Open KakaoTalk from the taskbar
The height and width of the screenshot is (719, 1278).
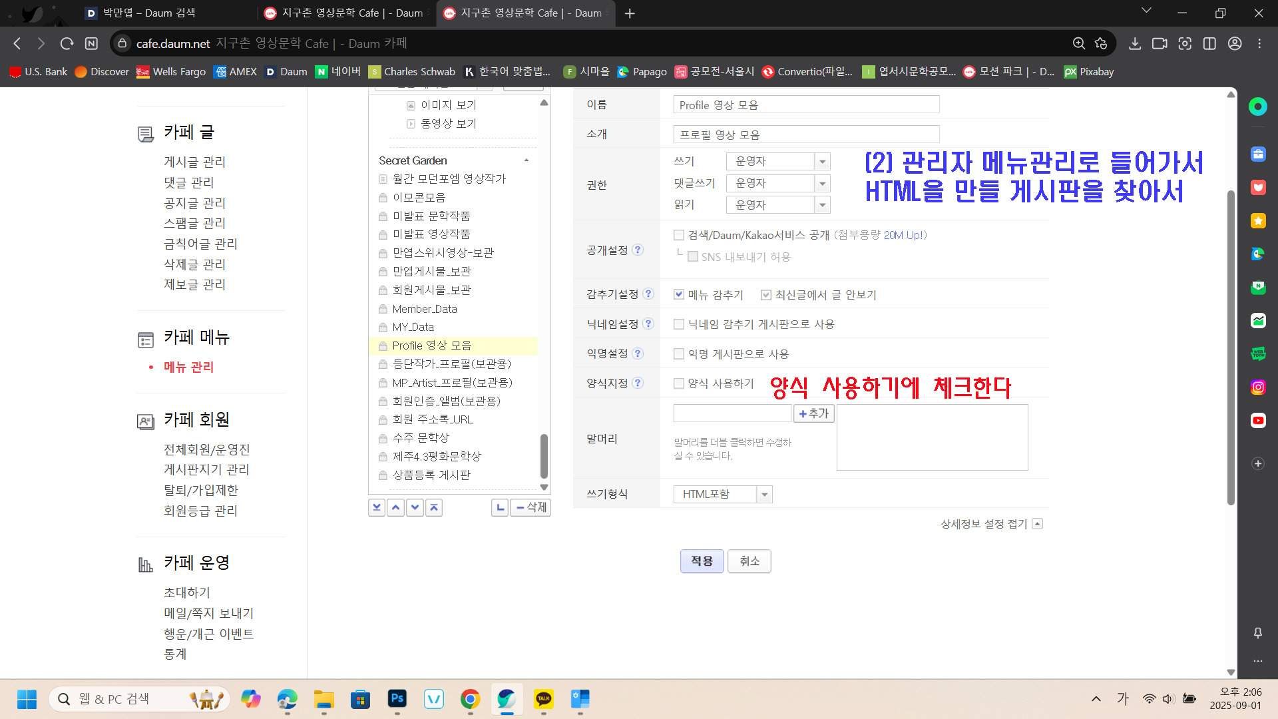543,699
